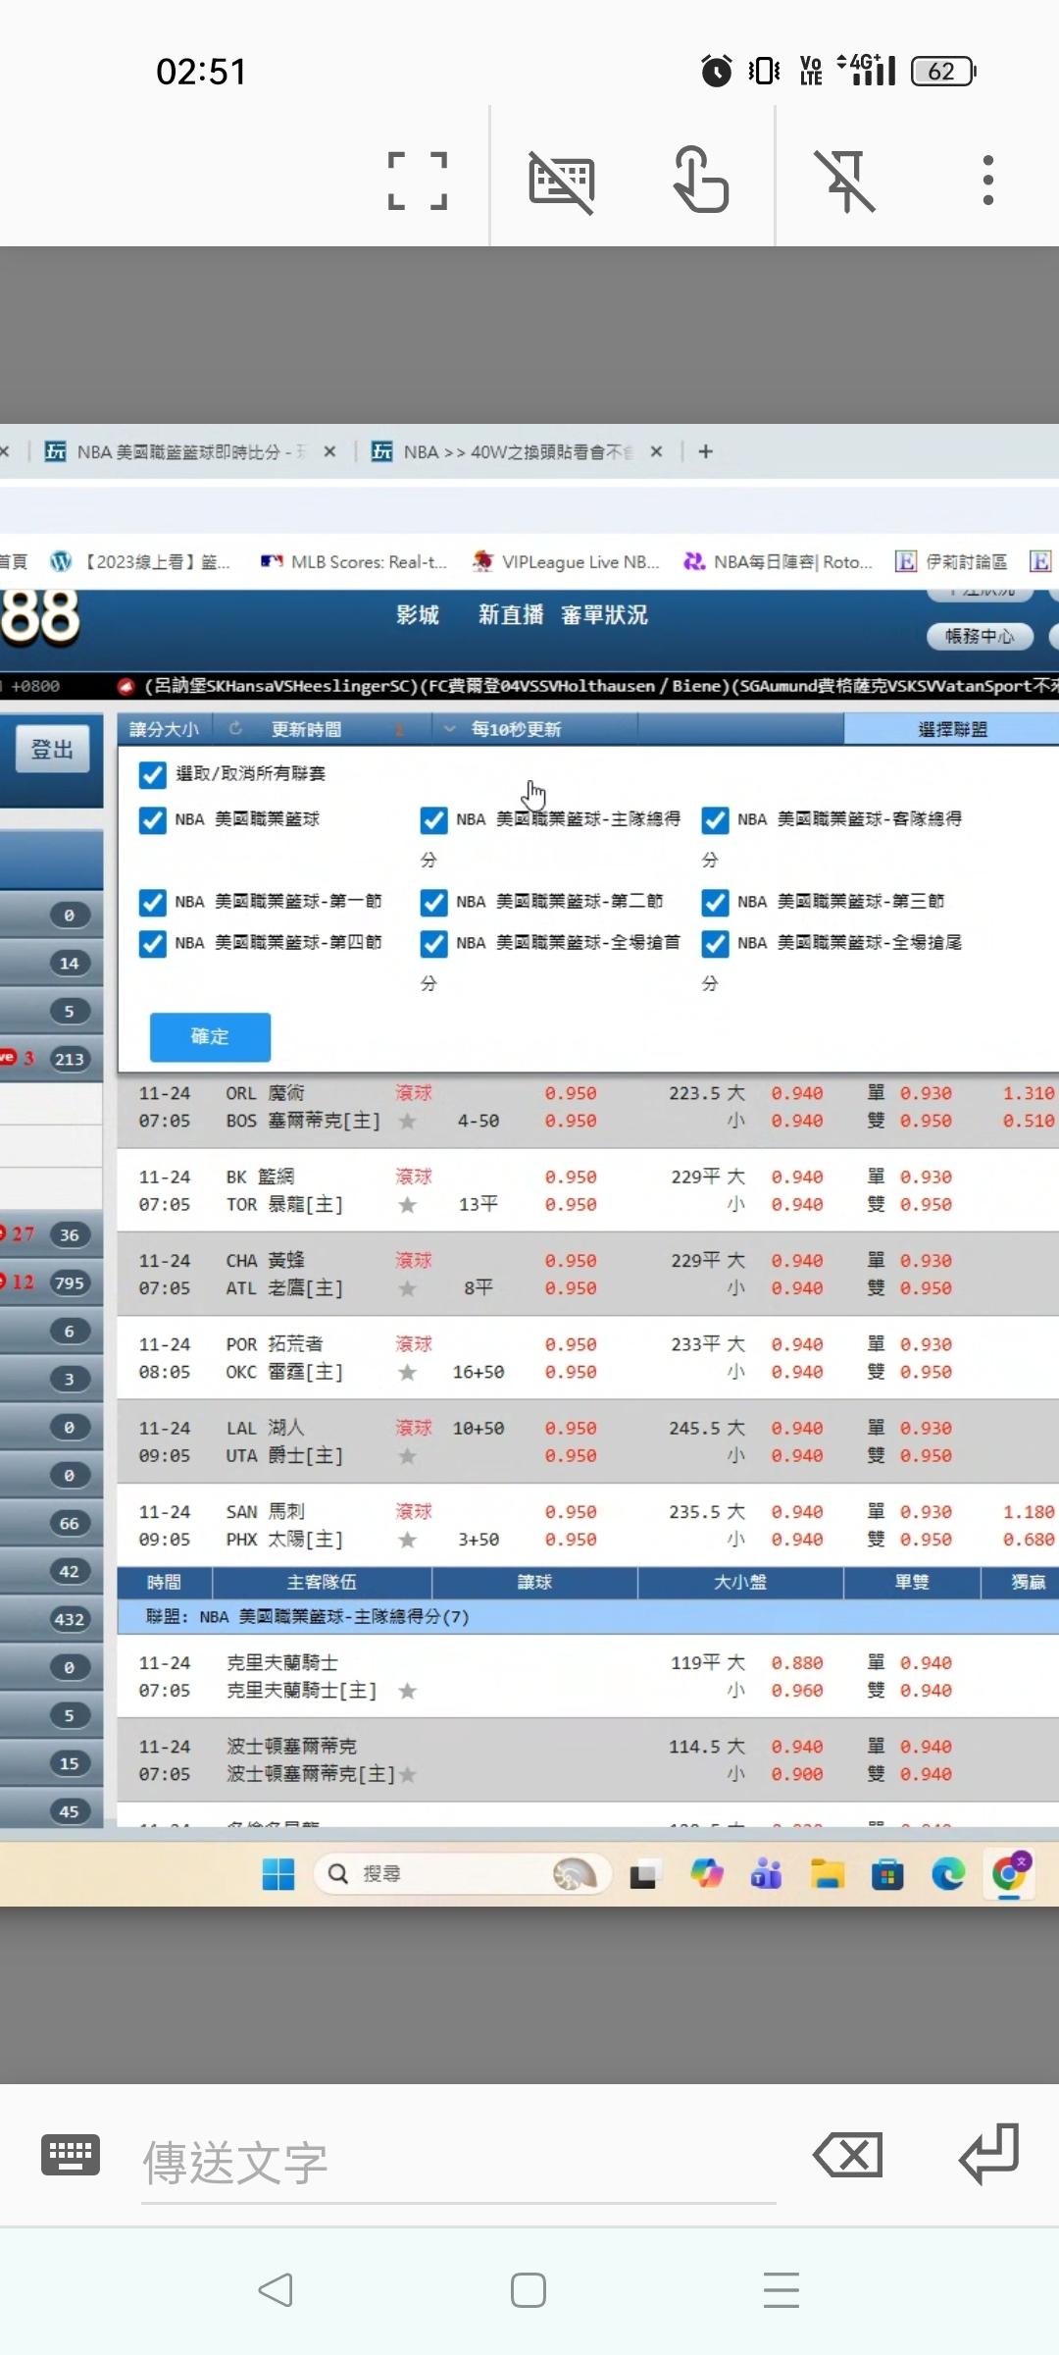Toggle NBA 美國職業籃球-第四節 checkbox

pyautogui.click(x=153, y=944)
